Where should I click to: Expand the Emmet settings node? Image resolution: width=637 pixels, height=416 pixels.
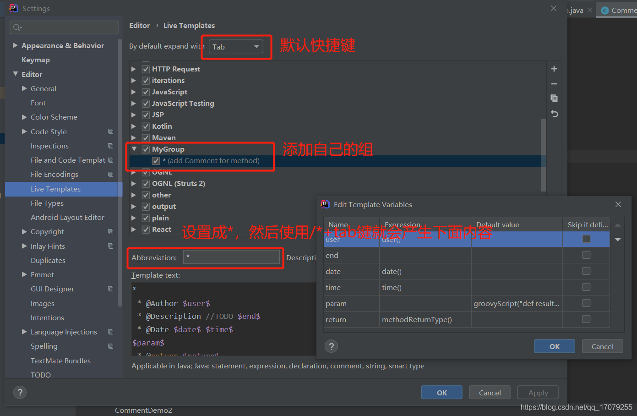tap(24, 274)
